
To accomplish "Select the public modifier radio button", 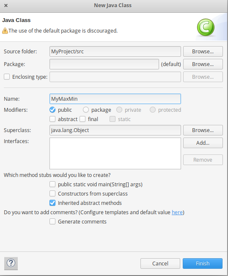I will (x=52, y=110).
